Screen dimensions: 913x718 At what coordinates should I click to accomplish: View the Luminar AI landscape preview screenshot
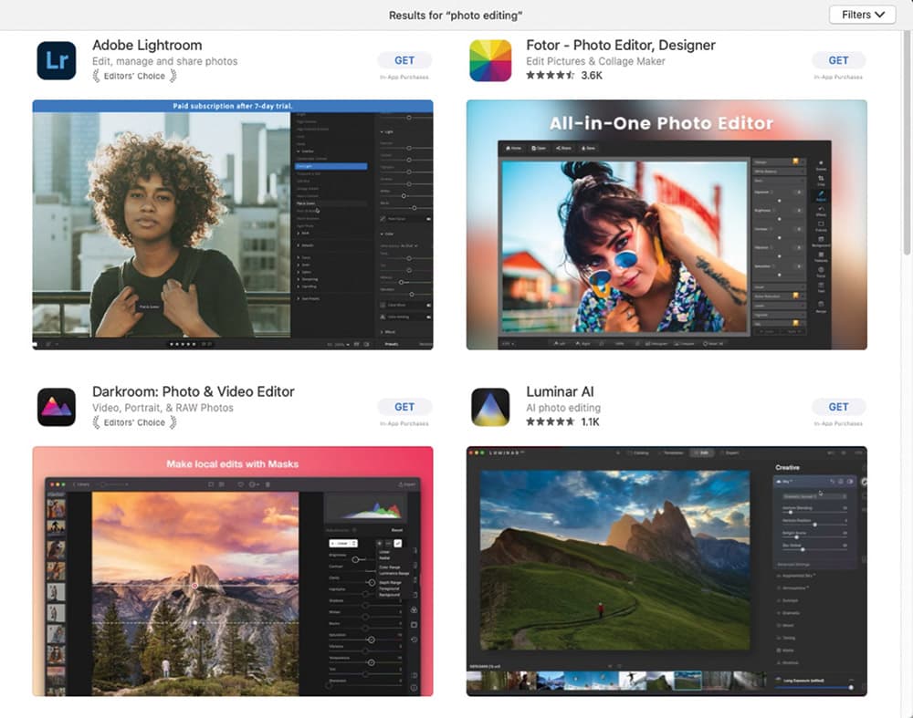(666, 571)
